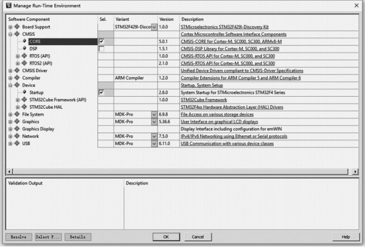
Task: Open Help for this dialog
Action: [x=346, y=237]
